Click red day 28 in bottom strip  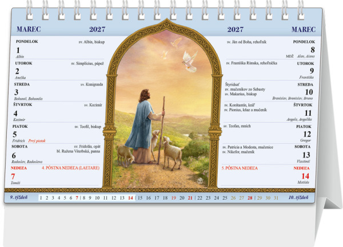[250, 198]
